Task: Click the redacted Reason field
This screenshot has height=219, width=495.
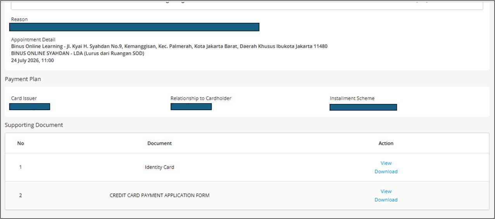Action: tap(134, 27)
